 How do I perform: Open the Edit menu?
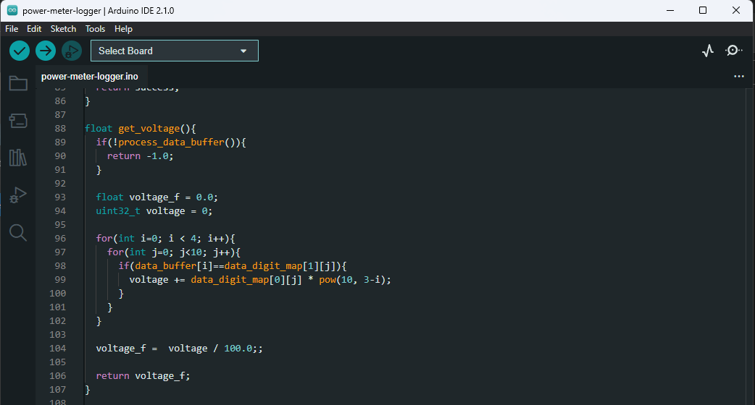point(34,29)
